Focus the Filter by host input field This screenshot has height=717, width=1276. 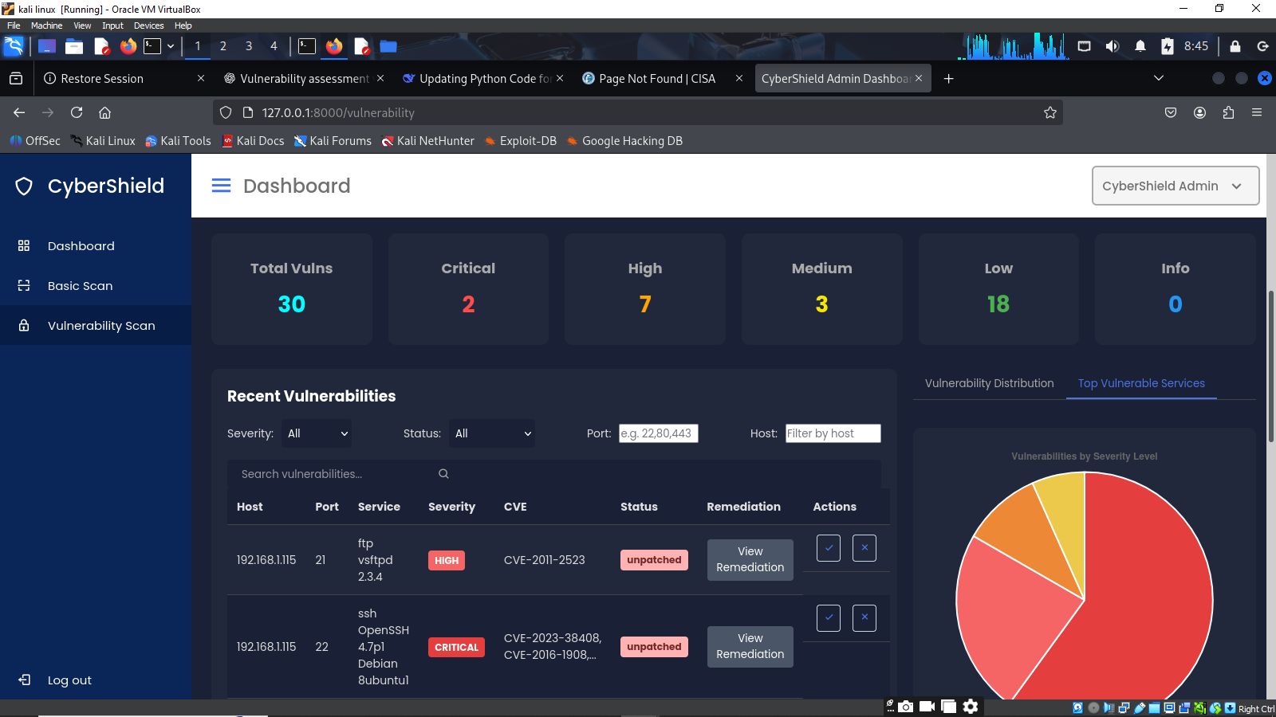click(x=833, y=433)
